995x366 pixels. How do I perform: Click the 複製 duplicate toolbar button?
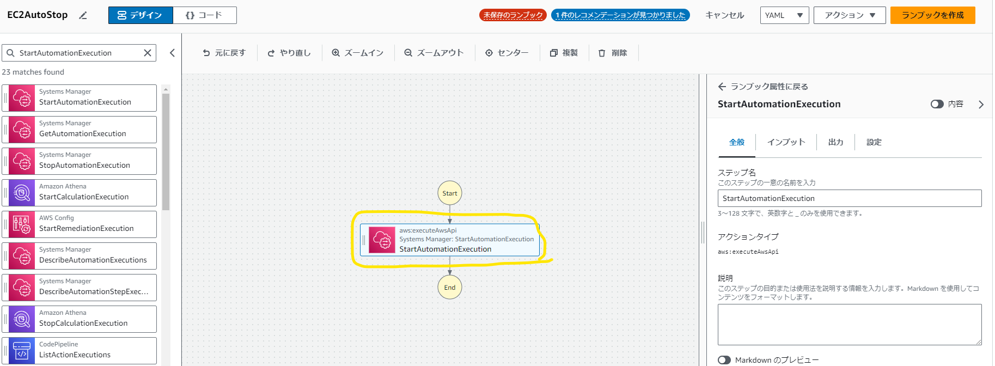(x=564, y=53)
